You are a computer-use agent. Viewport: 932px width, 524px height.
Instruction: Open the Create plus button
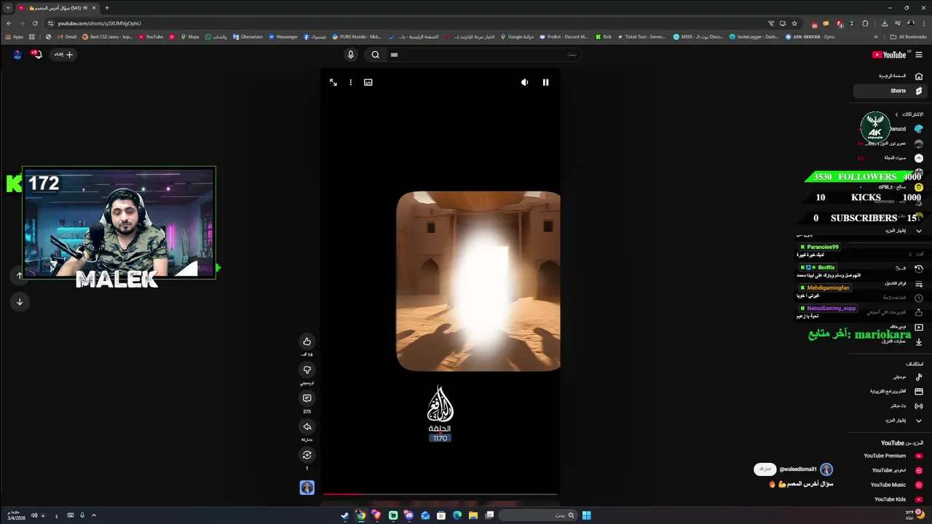pyautogui.click(x=64, y=54)
